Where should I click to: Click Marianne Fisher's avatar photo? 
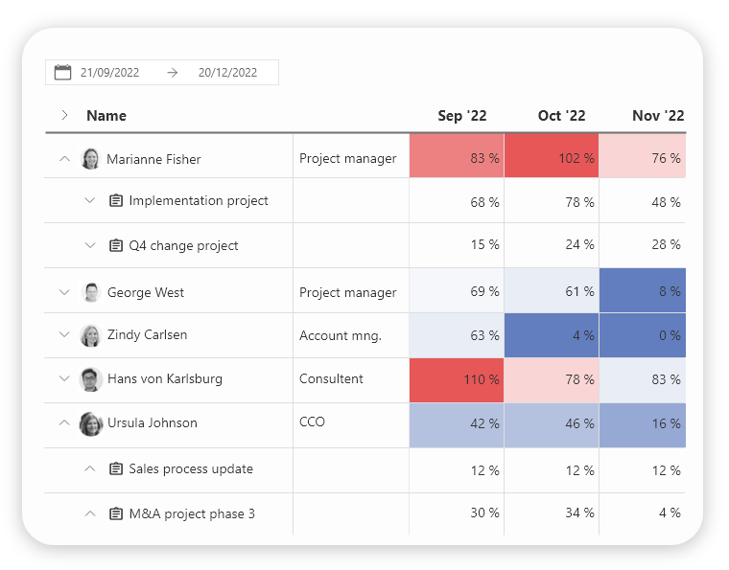click(x=91, y=159)
